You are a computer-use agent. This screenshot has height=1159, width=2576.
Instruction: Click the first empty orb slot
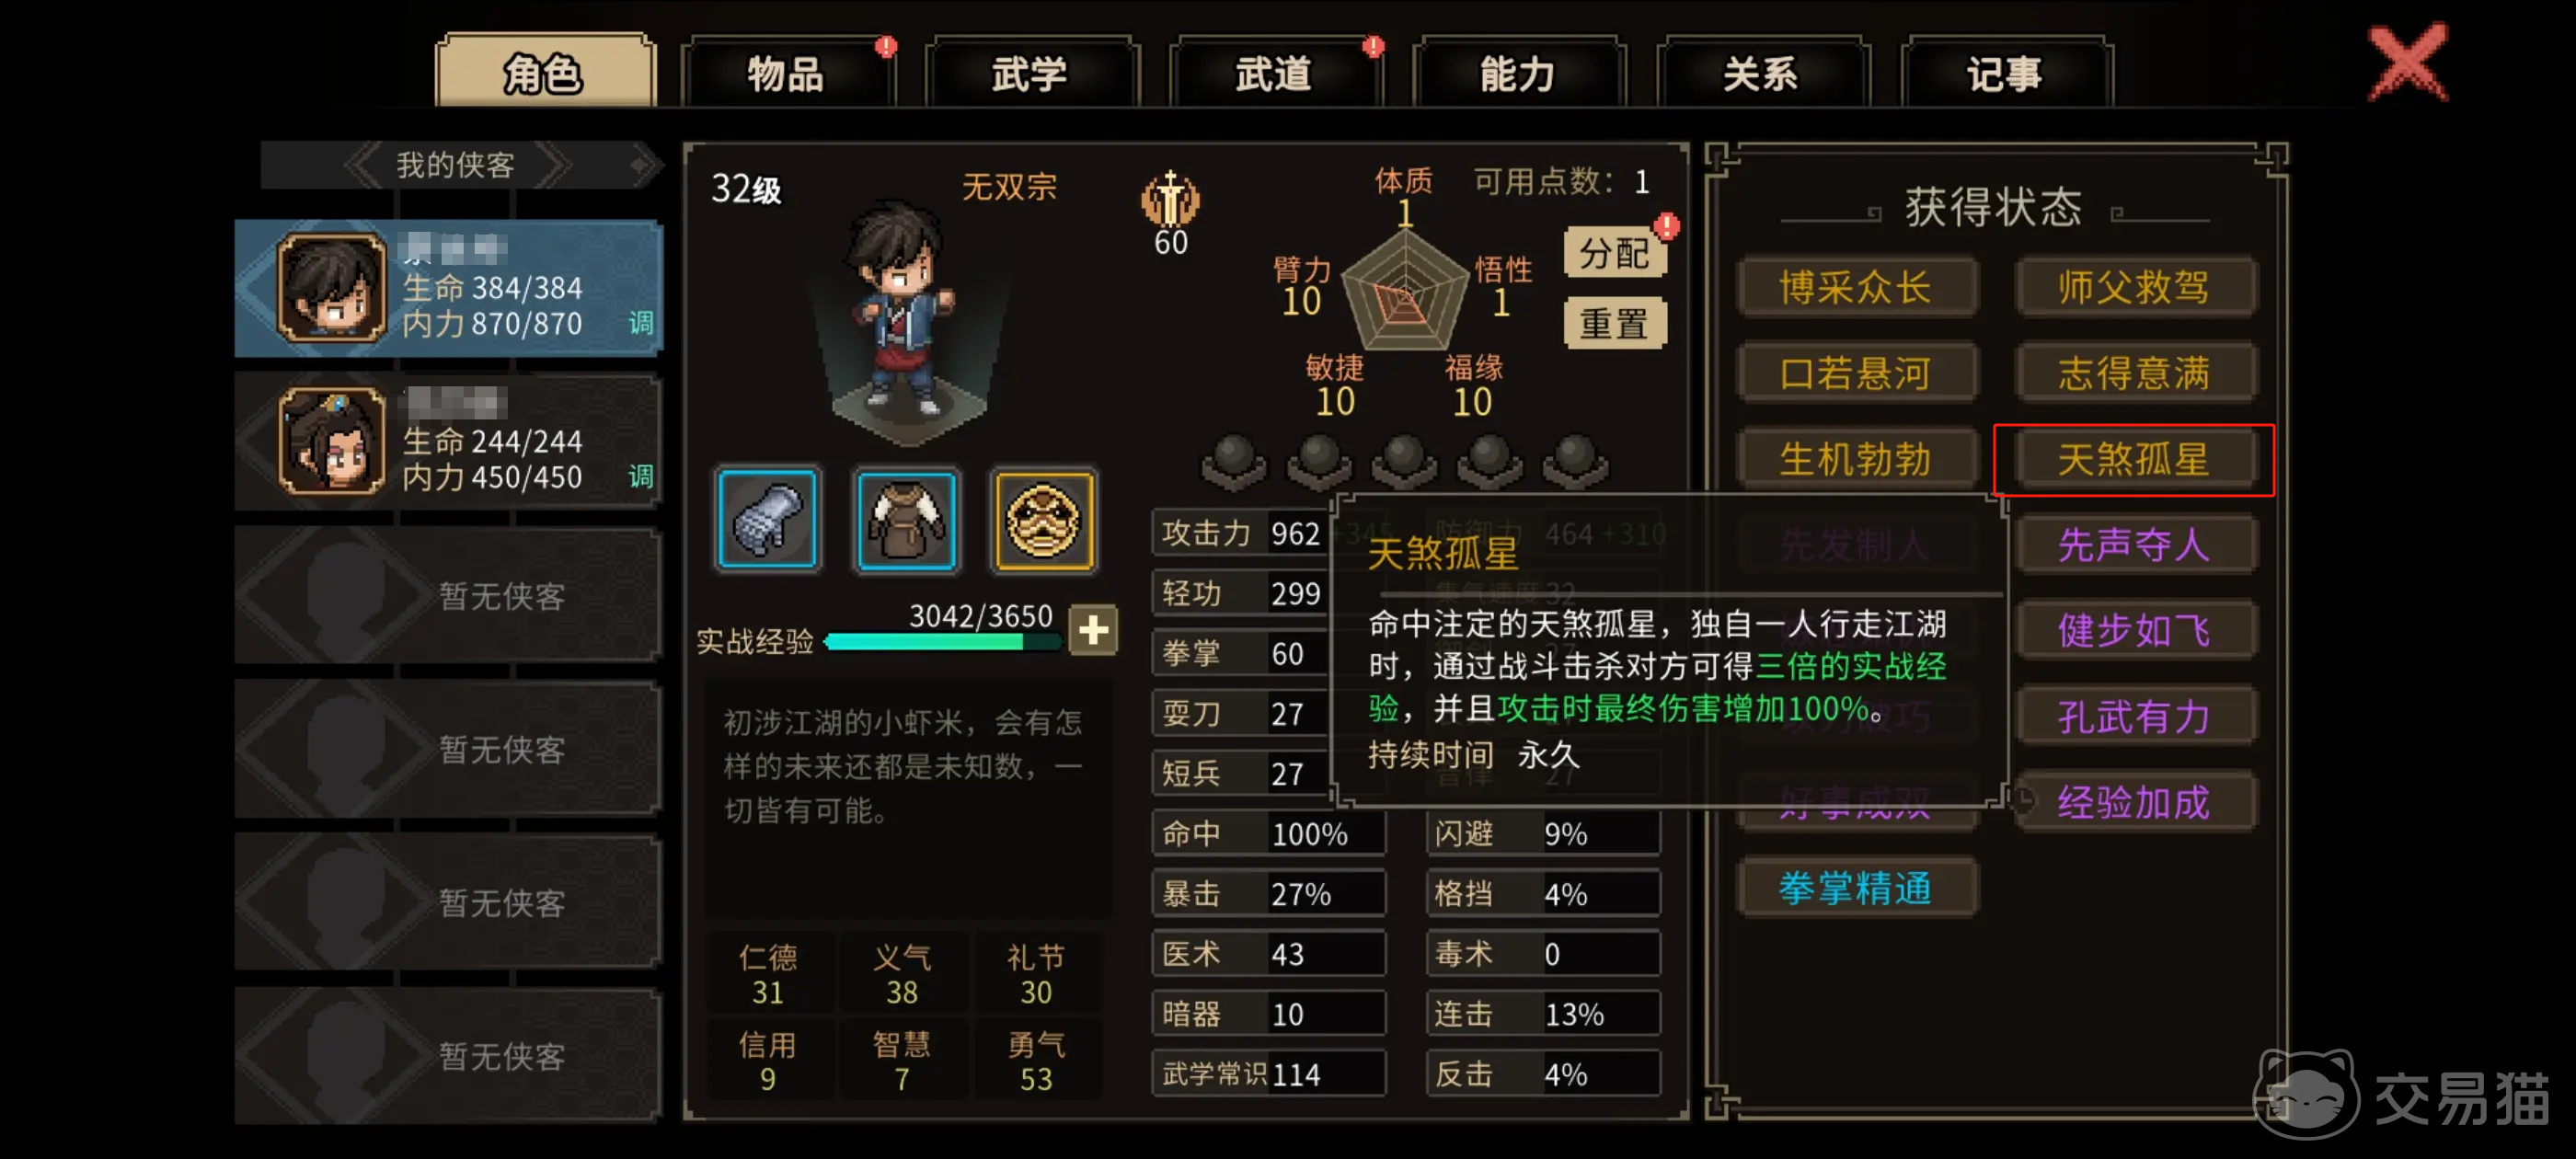pyautogui.click(x=1233, y=461)
